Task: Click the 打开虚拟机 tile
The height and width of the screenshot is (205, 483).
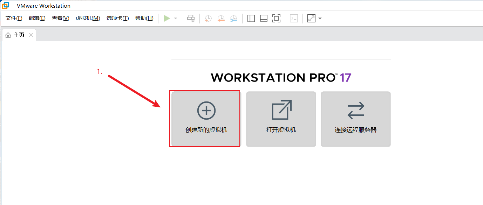Action: (x=281, y=119)
